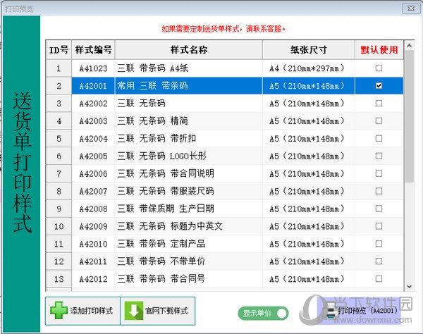Image resolution: width=423 pixels, height=334 pixels.
Task: Click the 纸张尺寸 column header
Action: tap(309, 50)
